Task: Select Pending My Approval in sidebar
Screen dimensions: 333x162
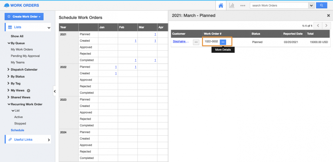Action: (25, 56)
